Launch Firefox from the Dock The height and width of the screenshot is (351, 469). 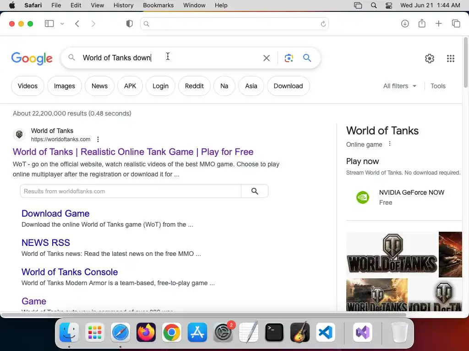(146, 332)
